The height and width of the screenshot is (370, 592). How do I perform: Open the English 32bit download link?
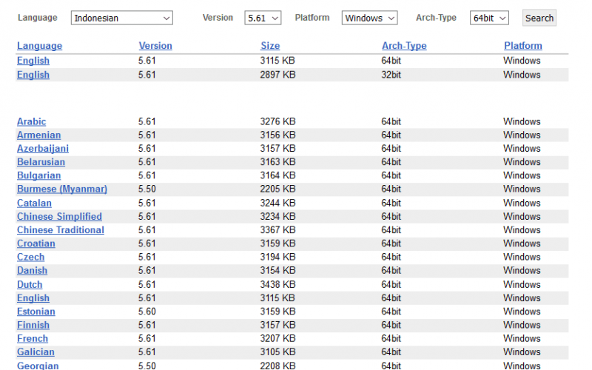(x=33, y=75)
